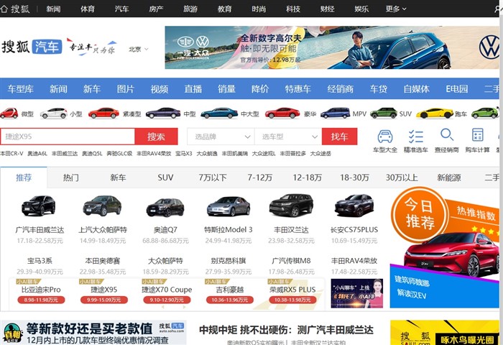Open 车型库 in blue navigation bar
Image resolution: width=503 pixels, height=345 pixels.
pos(21,88)
